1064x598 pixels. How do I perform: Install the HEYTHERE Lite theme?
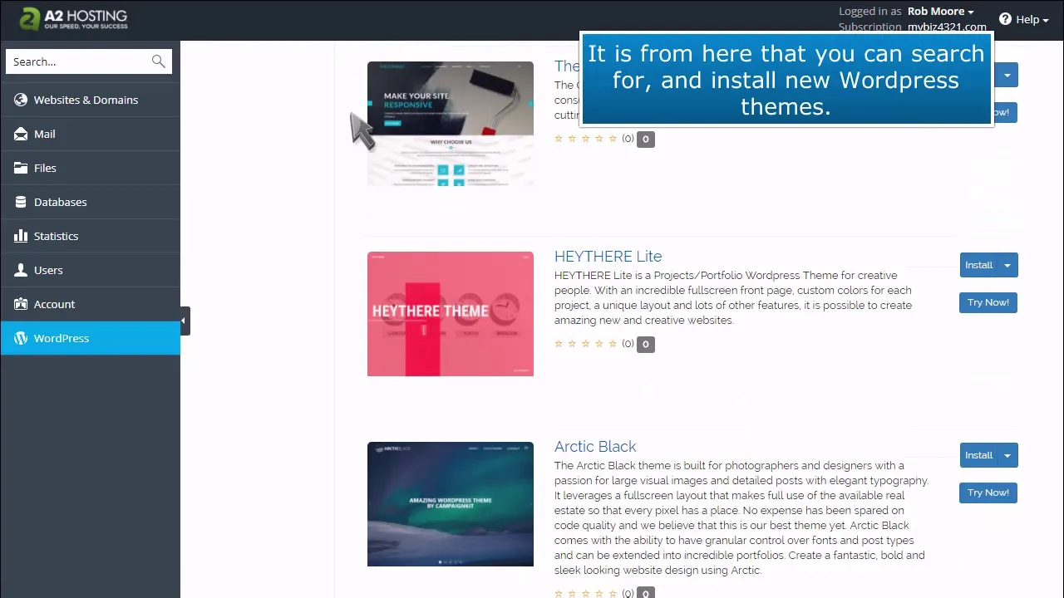tap(978, 265)
